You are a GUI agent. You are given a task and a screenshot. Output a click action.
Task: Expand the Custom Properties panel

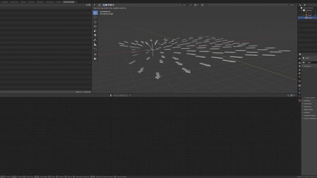click(x=310, y=119)
